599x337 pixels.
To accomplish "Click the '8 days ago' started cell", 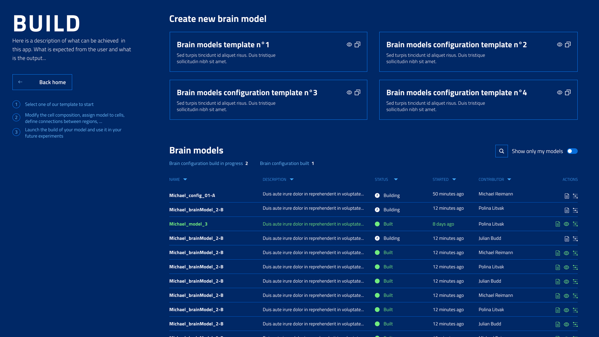I will pos(443,224).
